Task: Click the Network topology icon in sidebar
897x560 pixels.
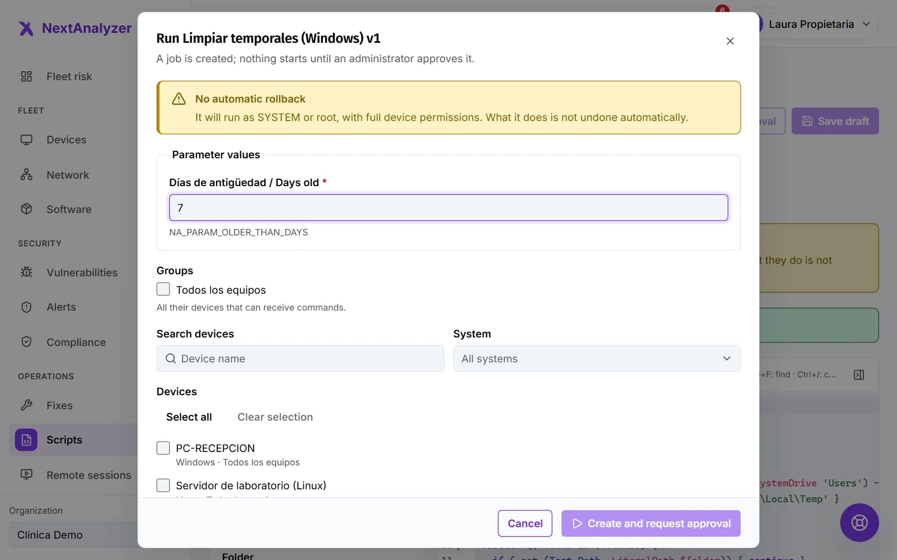Action: (26, 175)
